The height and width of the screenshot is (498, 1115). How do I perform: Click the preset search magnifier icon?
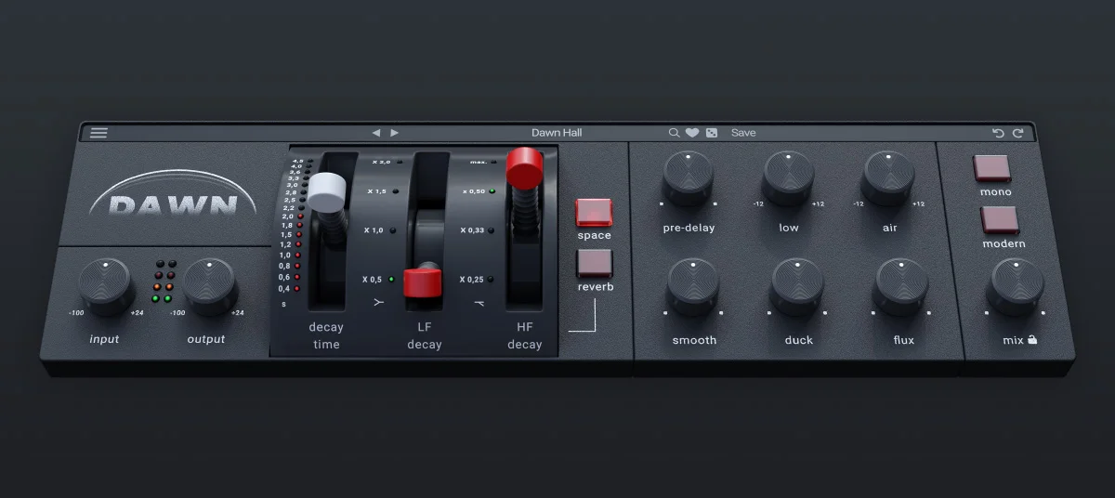point(675,133)
